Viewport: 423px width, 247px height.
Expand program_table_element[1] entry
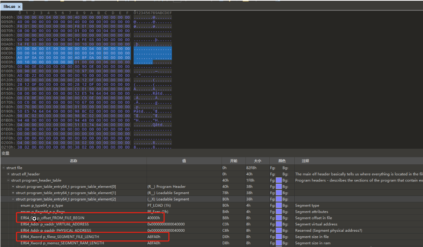(x=13, y=193)
